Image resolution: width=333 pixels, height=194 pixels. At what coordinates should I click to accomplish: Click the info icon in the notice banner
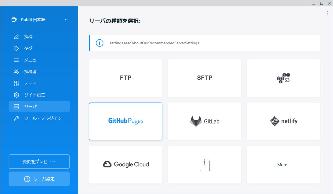(99, 43)
